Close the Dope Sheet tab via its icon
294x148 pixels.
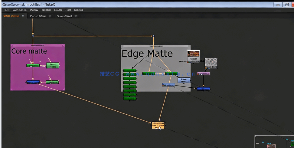76,16
